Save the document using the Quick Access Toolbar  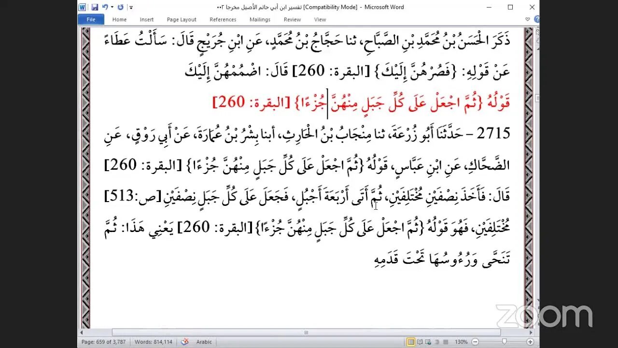click(95, 7)
